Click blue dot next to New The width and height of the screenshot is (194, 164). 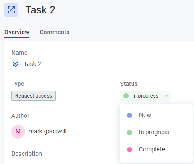(129, 115)
